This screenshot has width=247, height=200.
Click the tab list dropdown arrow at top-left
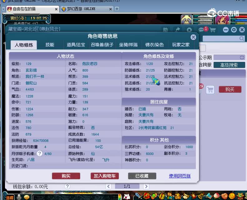point(3,9)
